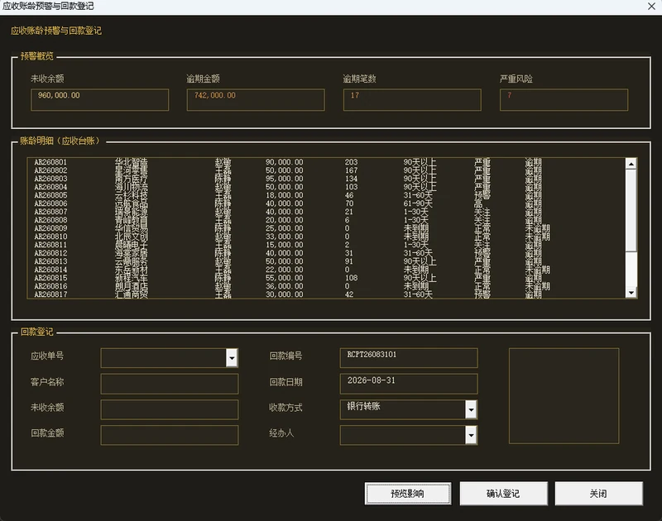Select row AR260817 汇通商贸

click(326, 294)
